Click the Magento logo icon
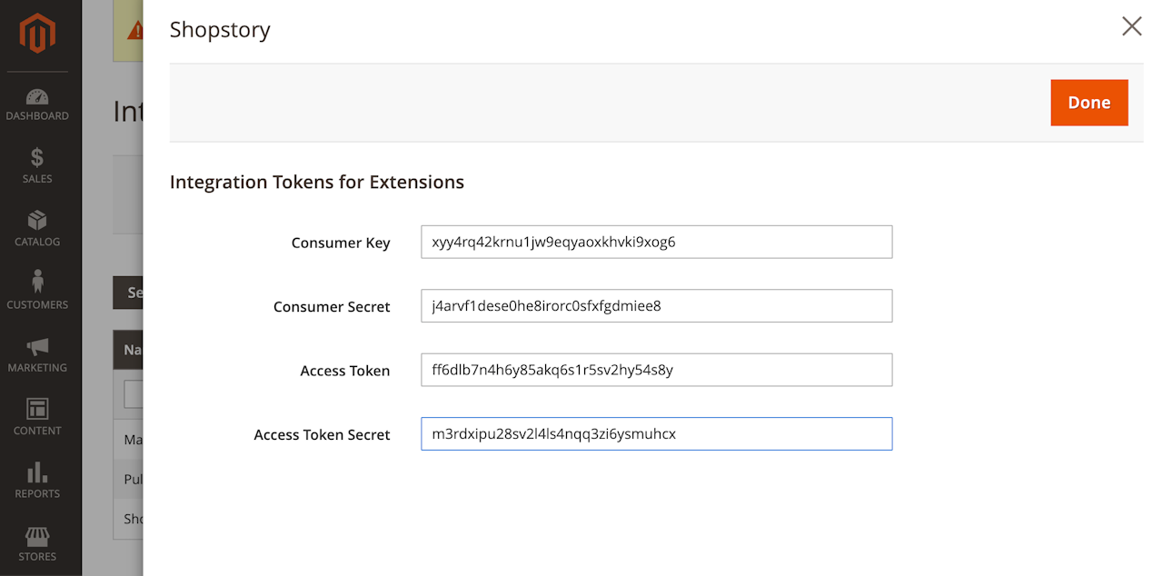This screenshot has width=1163, height=576. pos(37,35)
